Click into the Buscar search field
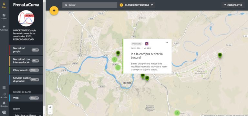This screenshot has height=116, width=248. tap(90, 5)
